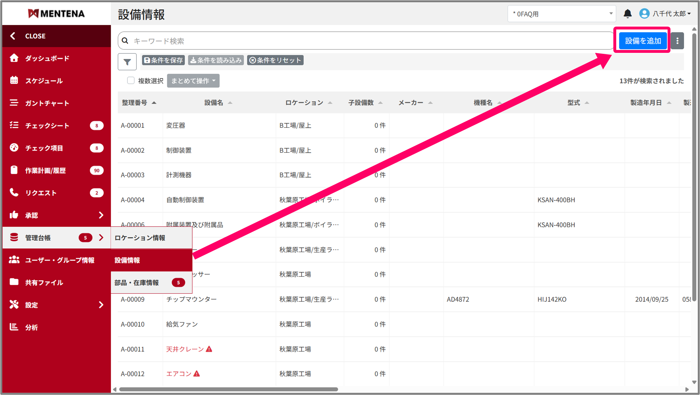Click the notification bell icon
The image size is (700, 395).
[627, 14]
